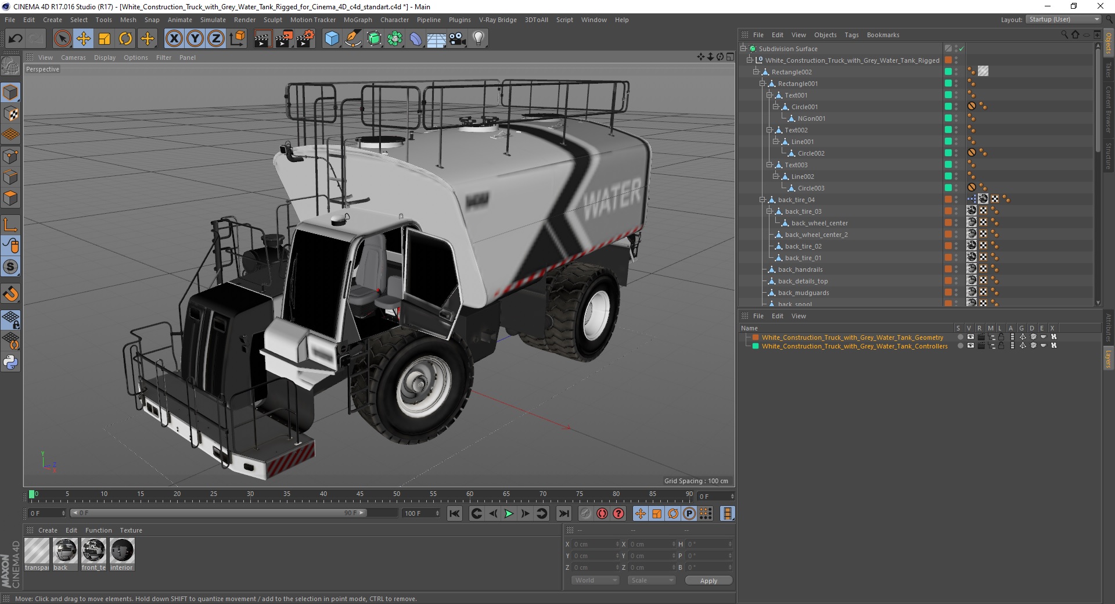The width and height of the screenshot is (1115, 604).
Task: Toggle Subdivision Surface enabled checkmark
Action: [961, 49]
